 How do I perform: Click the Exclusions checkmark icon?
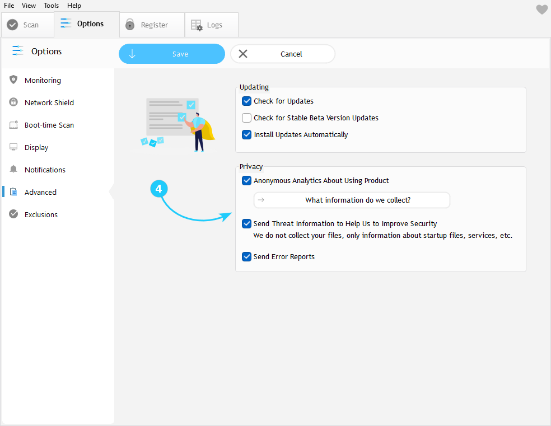click(x=13, y=214)
